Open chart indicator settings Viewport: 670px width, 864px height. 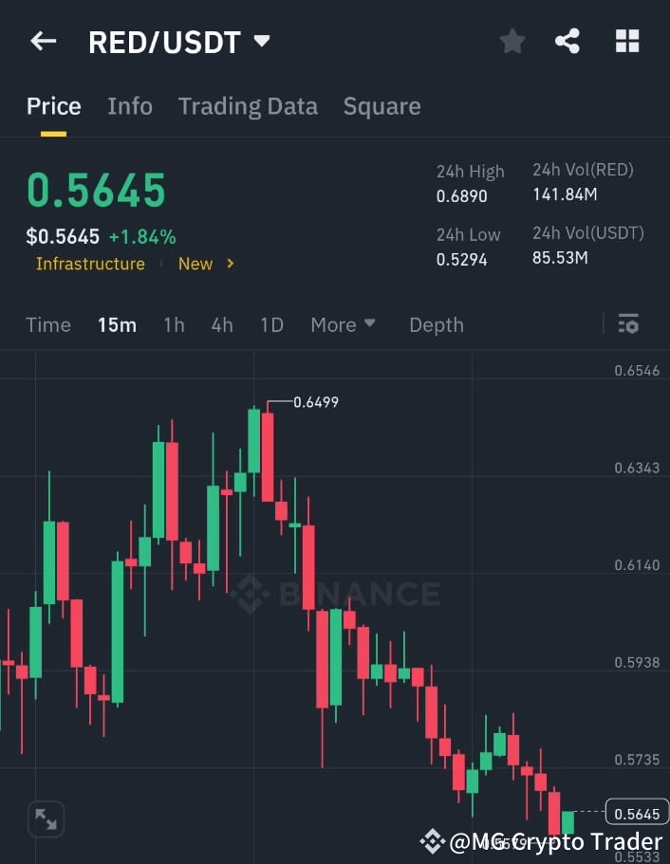[x=628, y=323]
